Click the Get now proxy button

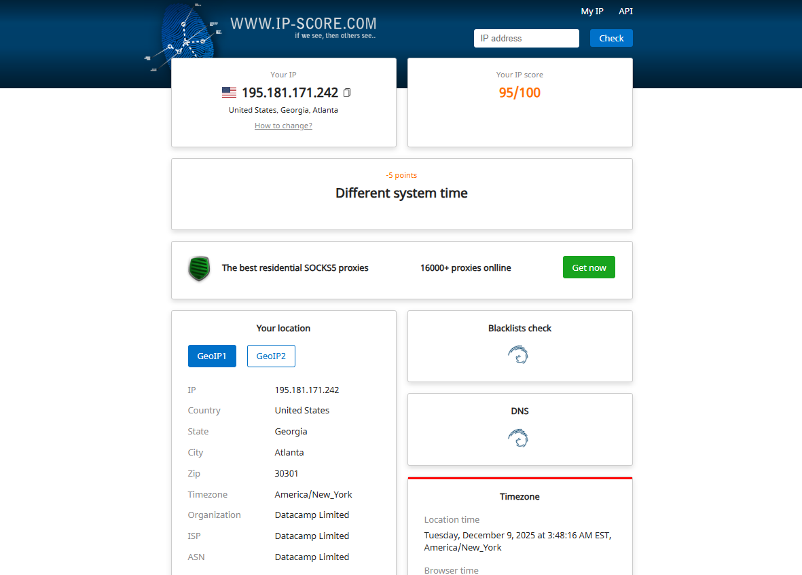(588, 267)
